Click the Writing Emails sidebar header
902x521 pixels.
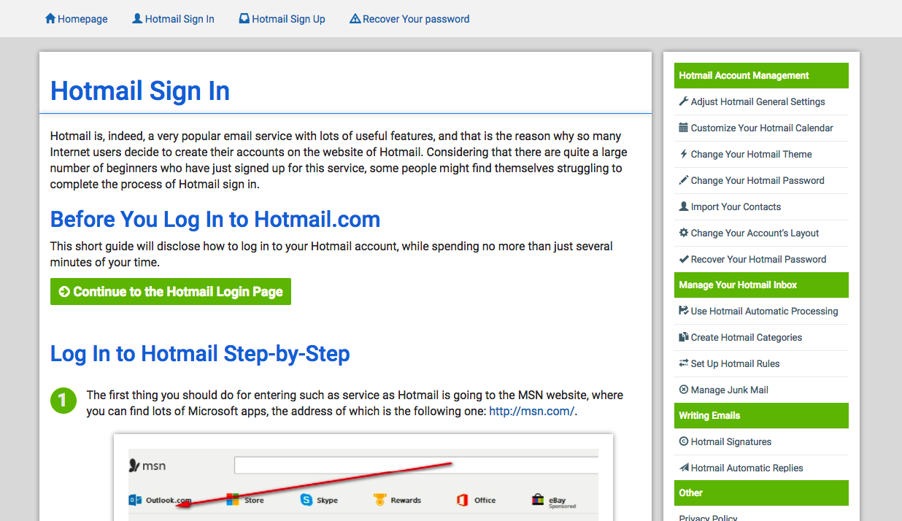(x=761, y=415)
